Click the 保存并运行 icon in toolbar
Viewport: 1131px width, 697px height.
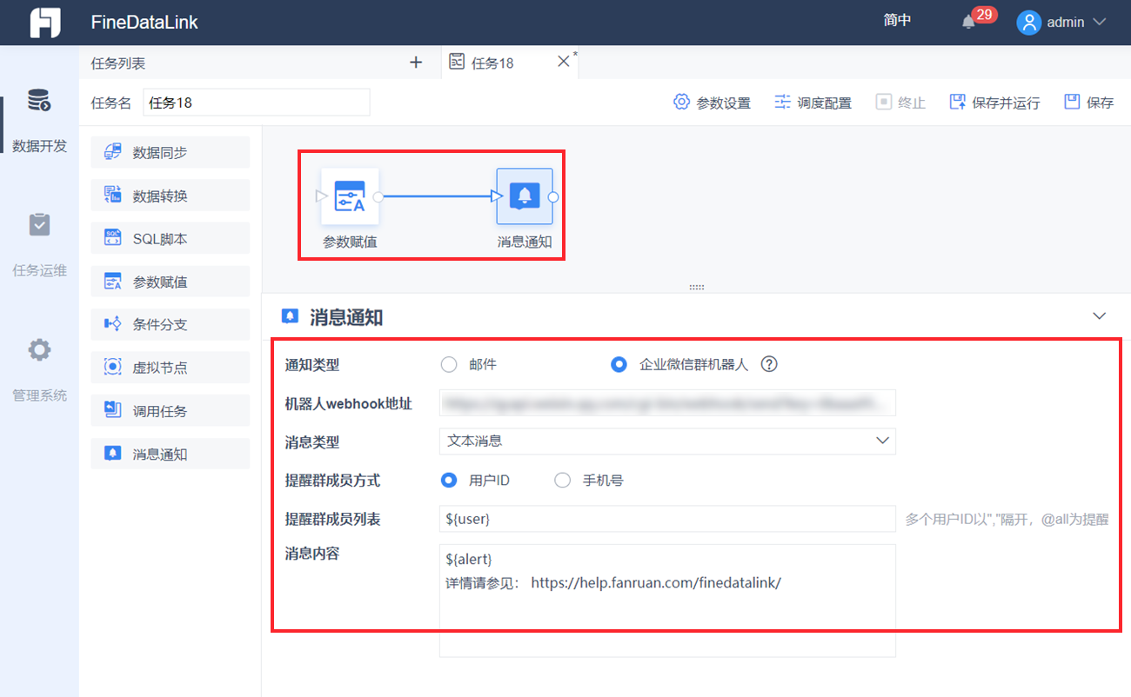pos(957,102)
